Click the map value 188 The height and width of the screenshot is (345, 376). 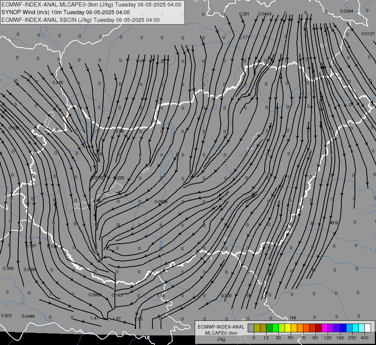coord(293,318)
